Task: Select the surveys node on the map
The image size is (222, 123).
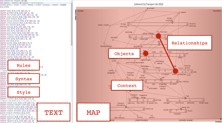Action: 138,116
